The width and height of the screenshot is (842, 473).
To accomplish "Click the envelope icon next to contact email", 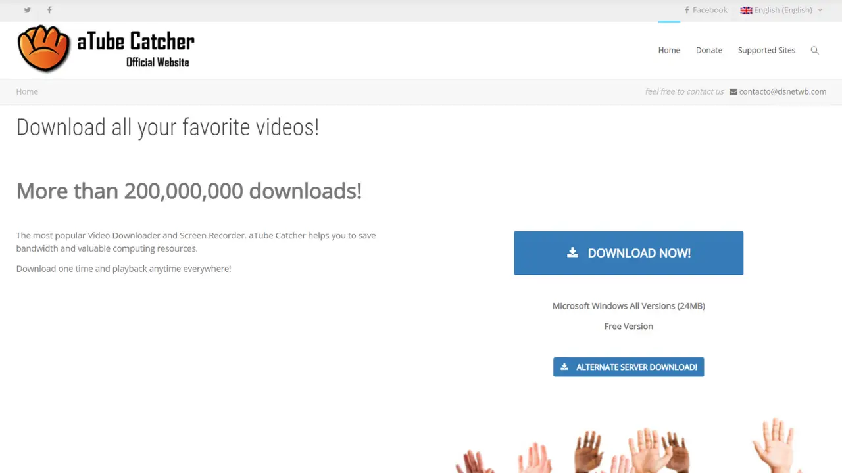I will [732, 91].
